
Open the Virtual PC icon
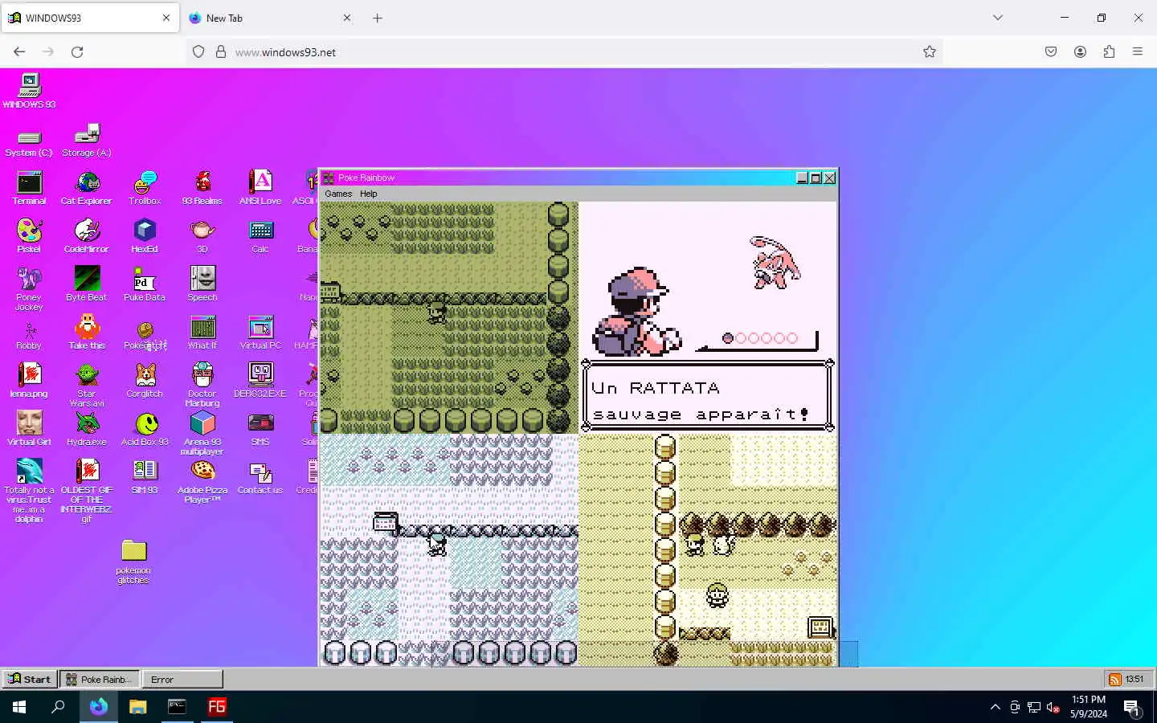pyautogui.click(x=260, y=333)
